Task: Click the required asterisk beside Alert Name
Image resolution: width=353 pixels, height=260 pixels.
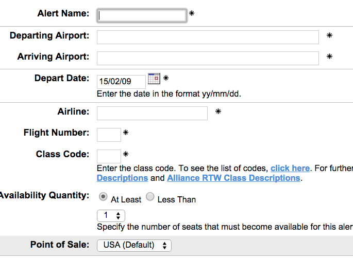Action: (x=192, y=13)
